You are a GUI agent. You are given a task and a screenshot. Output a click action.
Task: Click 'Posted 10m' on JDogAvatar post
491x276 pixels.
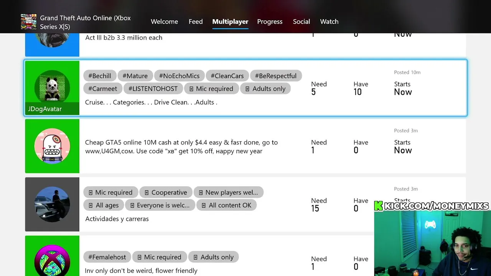click(x=407, y=72)
